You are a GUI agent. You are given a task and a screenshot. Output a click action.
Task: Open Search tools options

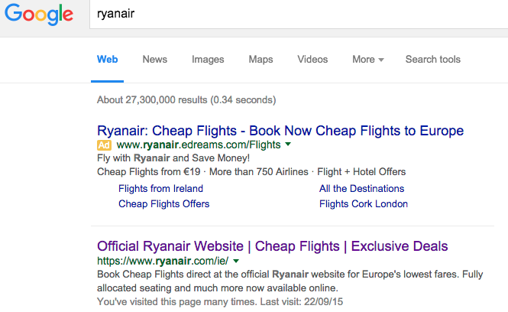coord(433,60)
